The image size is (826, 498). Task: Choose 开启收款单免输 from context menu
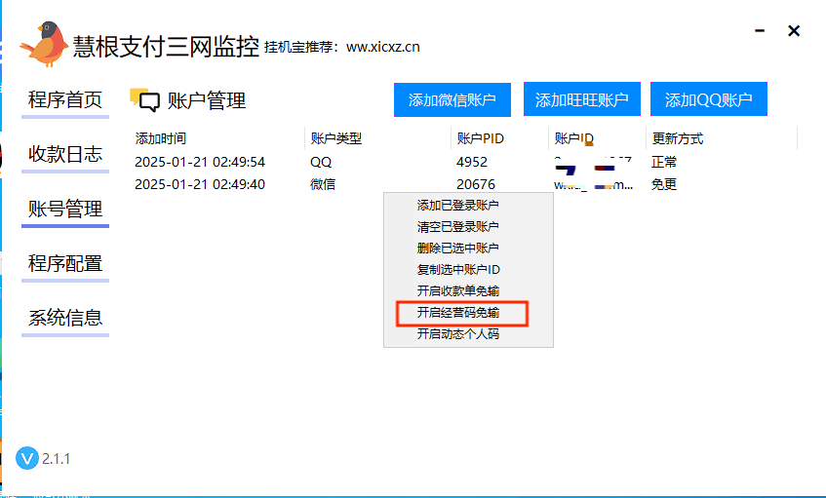pyautogui.click(x=468, y=291)
